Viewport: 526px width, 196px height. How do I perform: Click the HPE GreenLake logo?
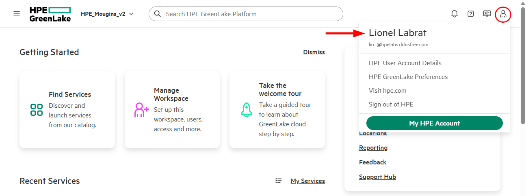point(50,14)
